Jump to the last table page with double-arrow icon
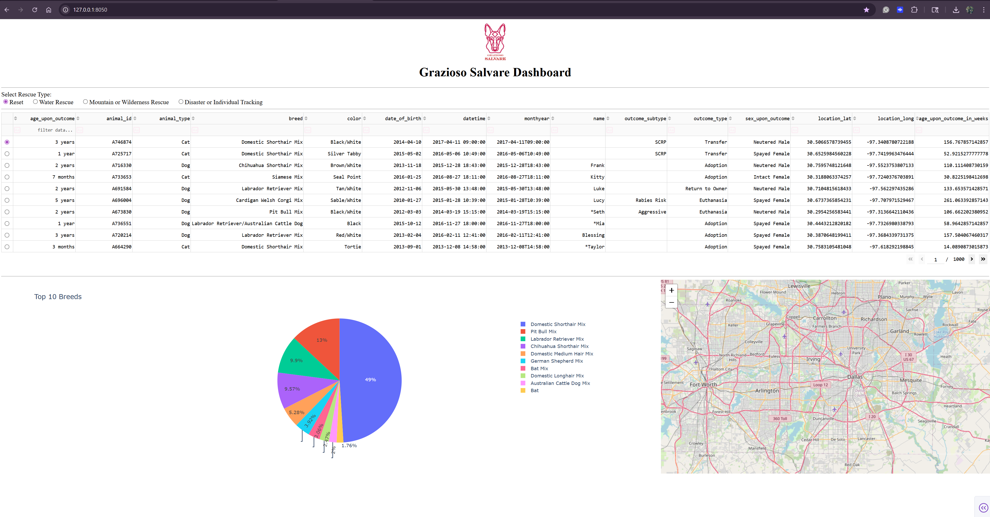The height and width of the screenshot is (517, 990). pos(983,259)
